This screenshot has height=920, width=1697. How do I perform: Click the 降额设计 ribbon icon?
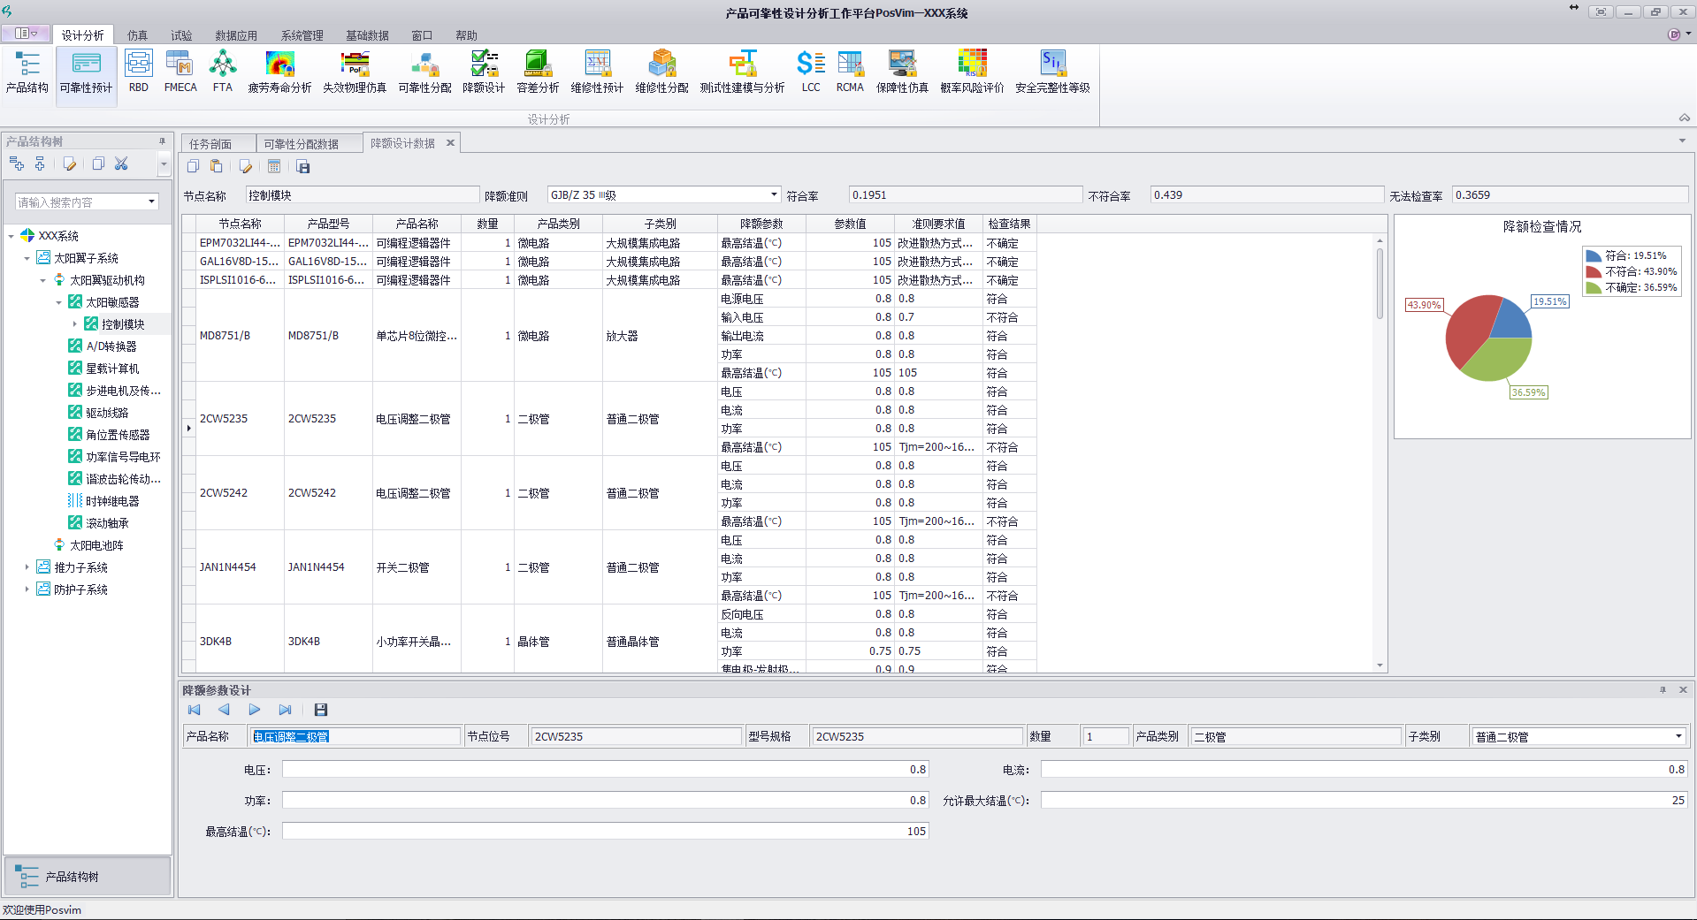(484, 71)
